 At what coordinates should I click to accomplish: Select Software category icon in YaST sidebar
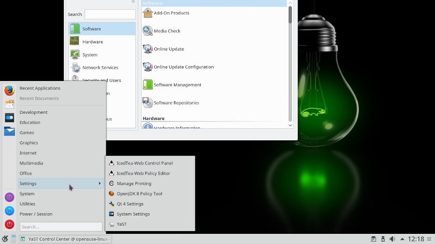click(74, 28)
